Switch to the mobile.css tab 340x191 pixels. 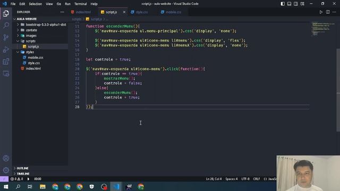point(171,12)
